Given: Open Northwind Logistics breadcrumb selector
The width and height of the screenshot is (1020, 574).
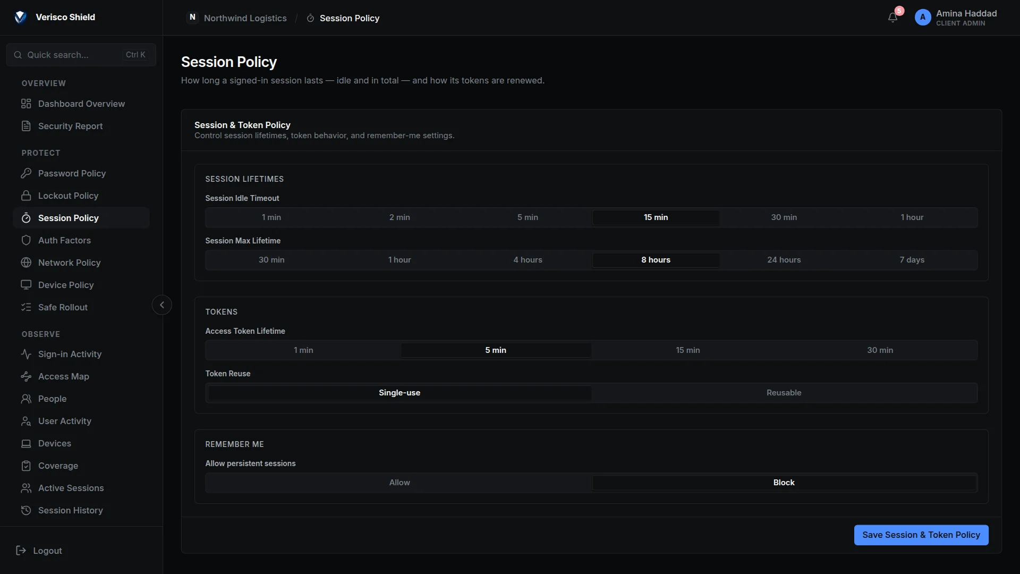Looking at the screenshot, I should click(237, 18).
